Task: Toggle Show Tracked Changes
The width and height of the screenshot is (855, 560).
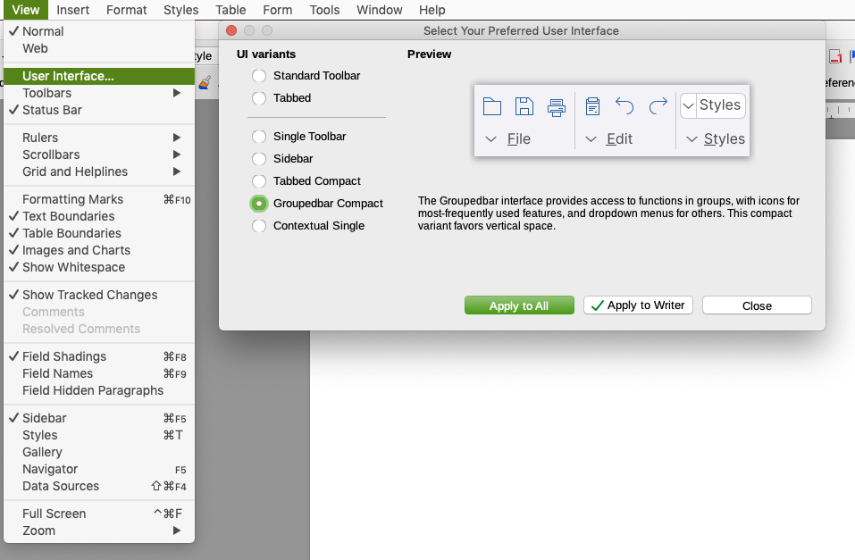Action: (x=98, y=295)
